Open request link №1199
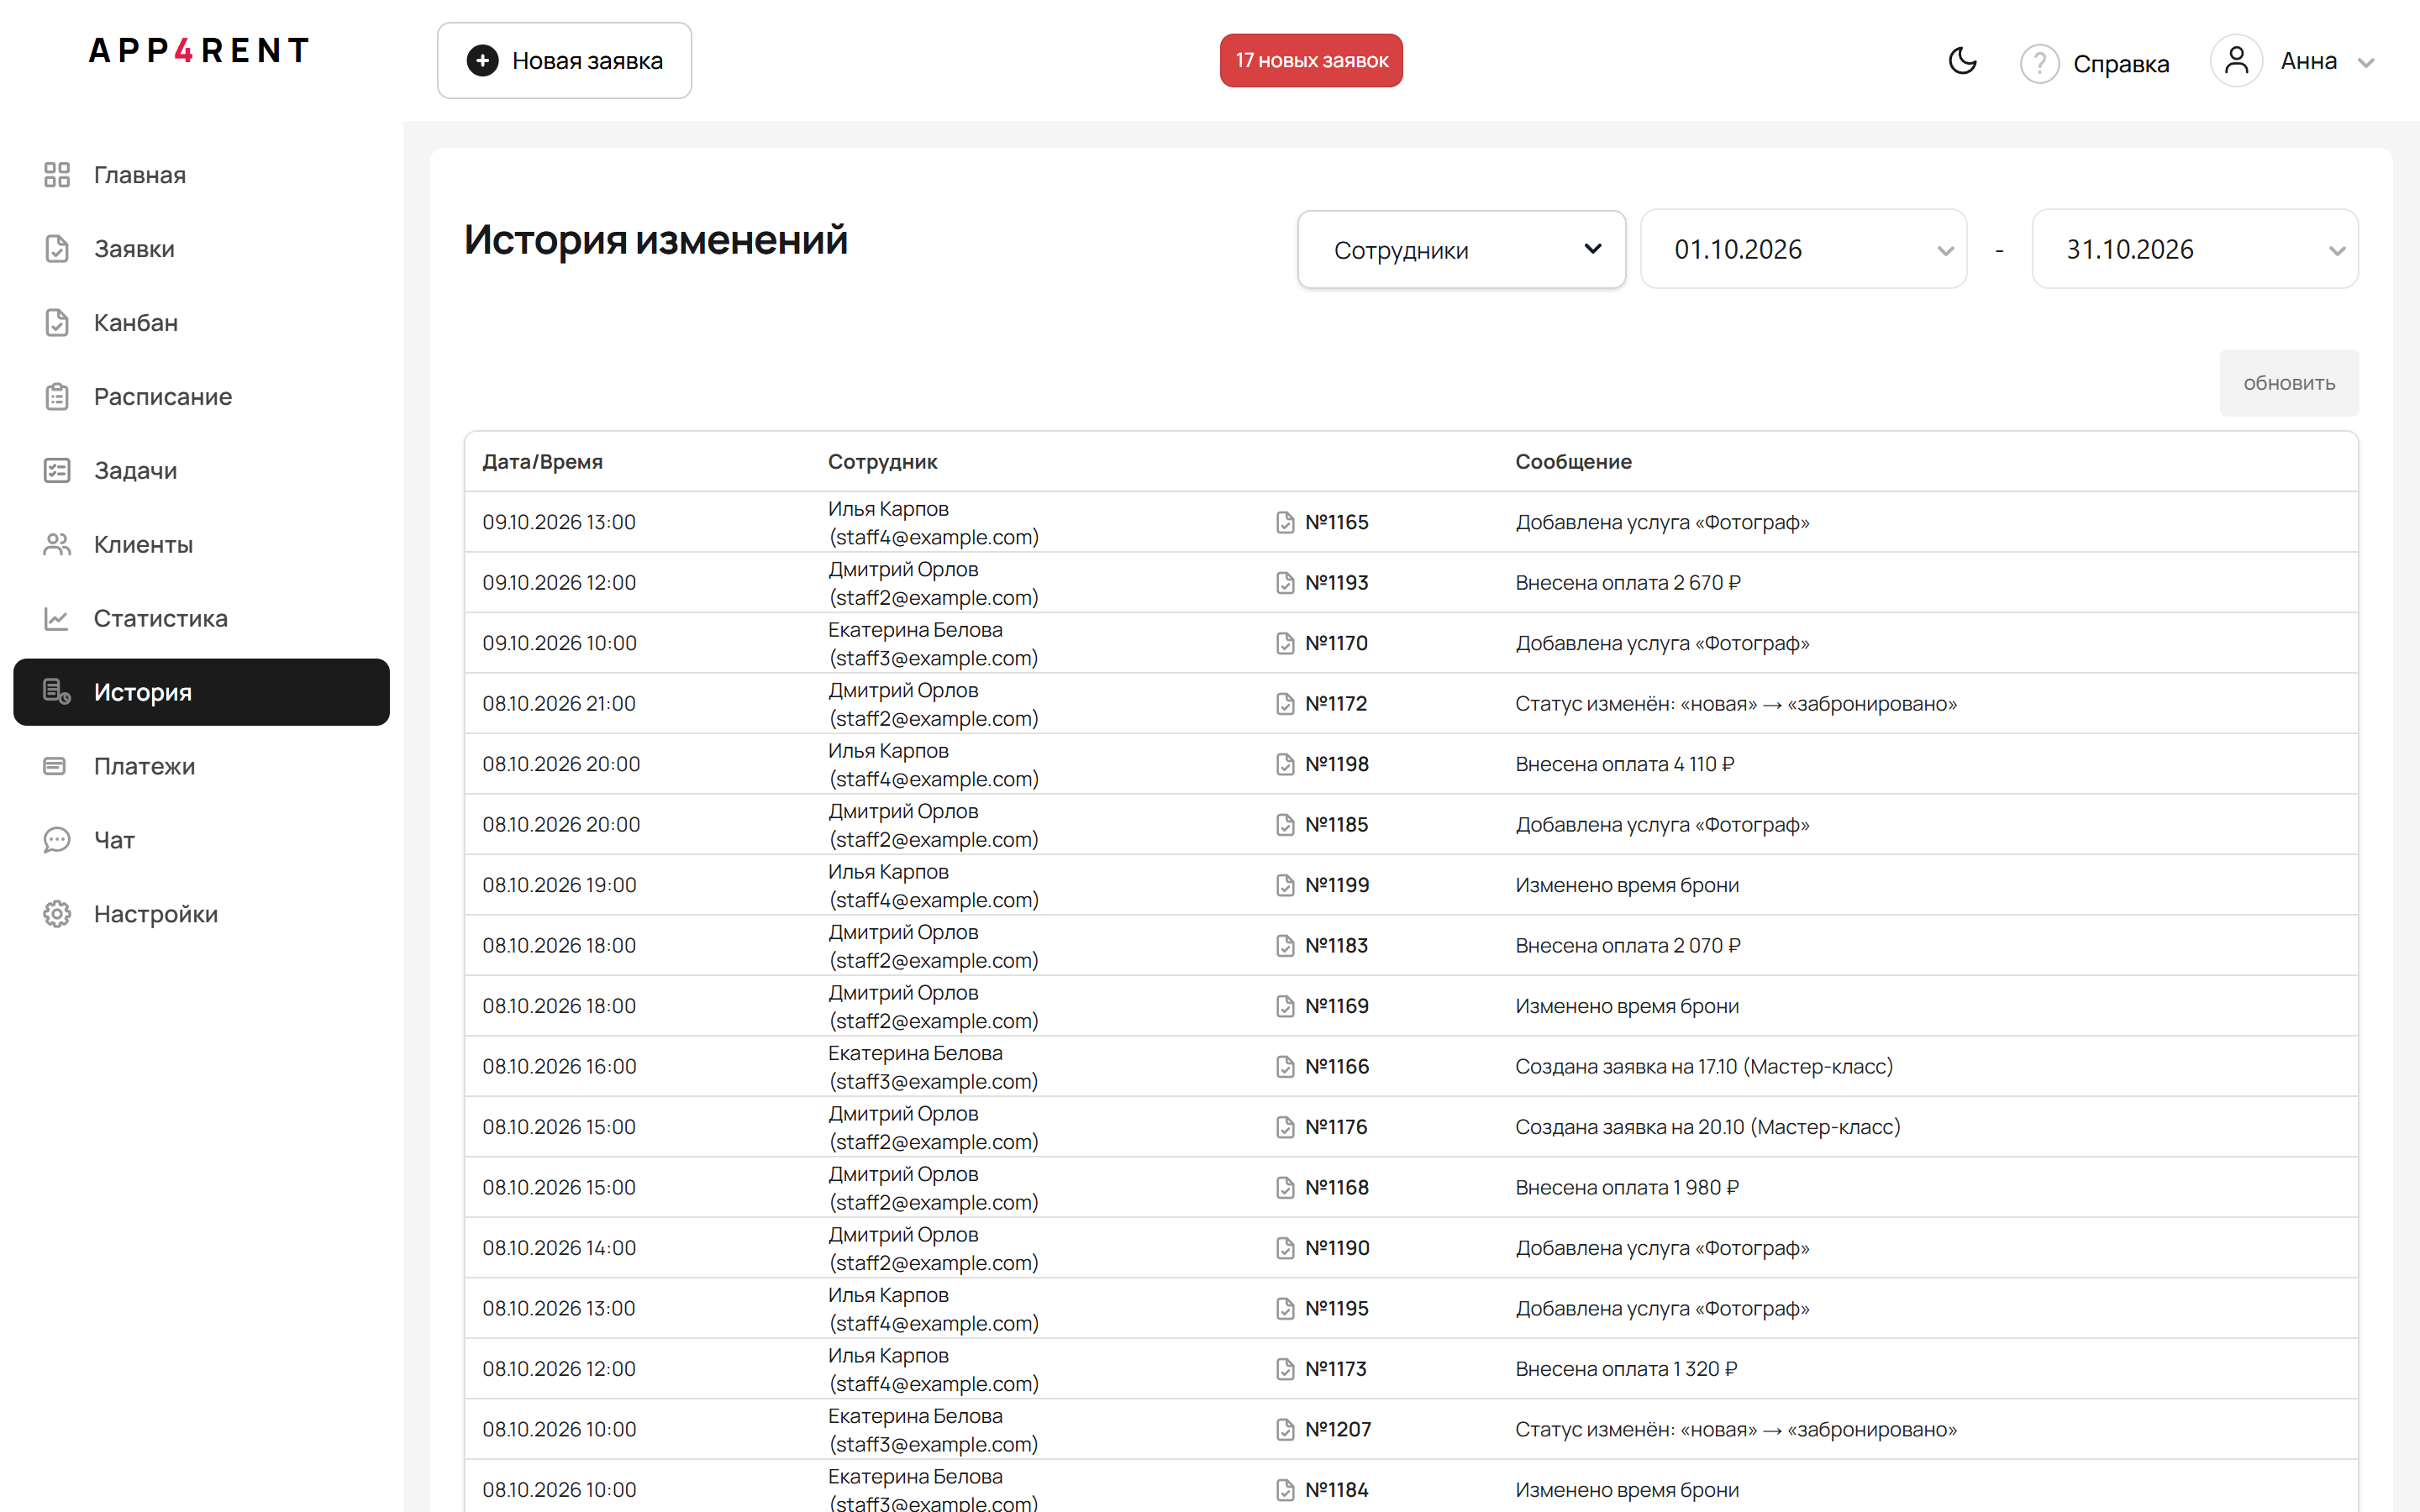The width and height of the screenshot is (2420, 1512). 1337,886
